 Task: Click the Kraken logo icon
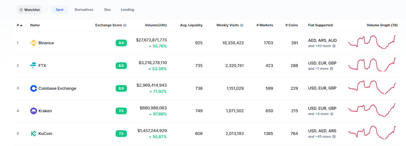[33, 111]
